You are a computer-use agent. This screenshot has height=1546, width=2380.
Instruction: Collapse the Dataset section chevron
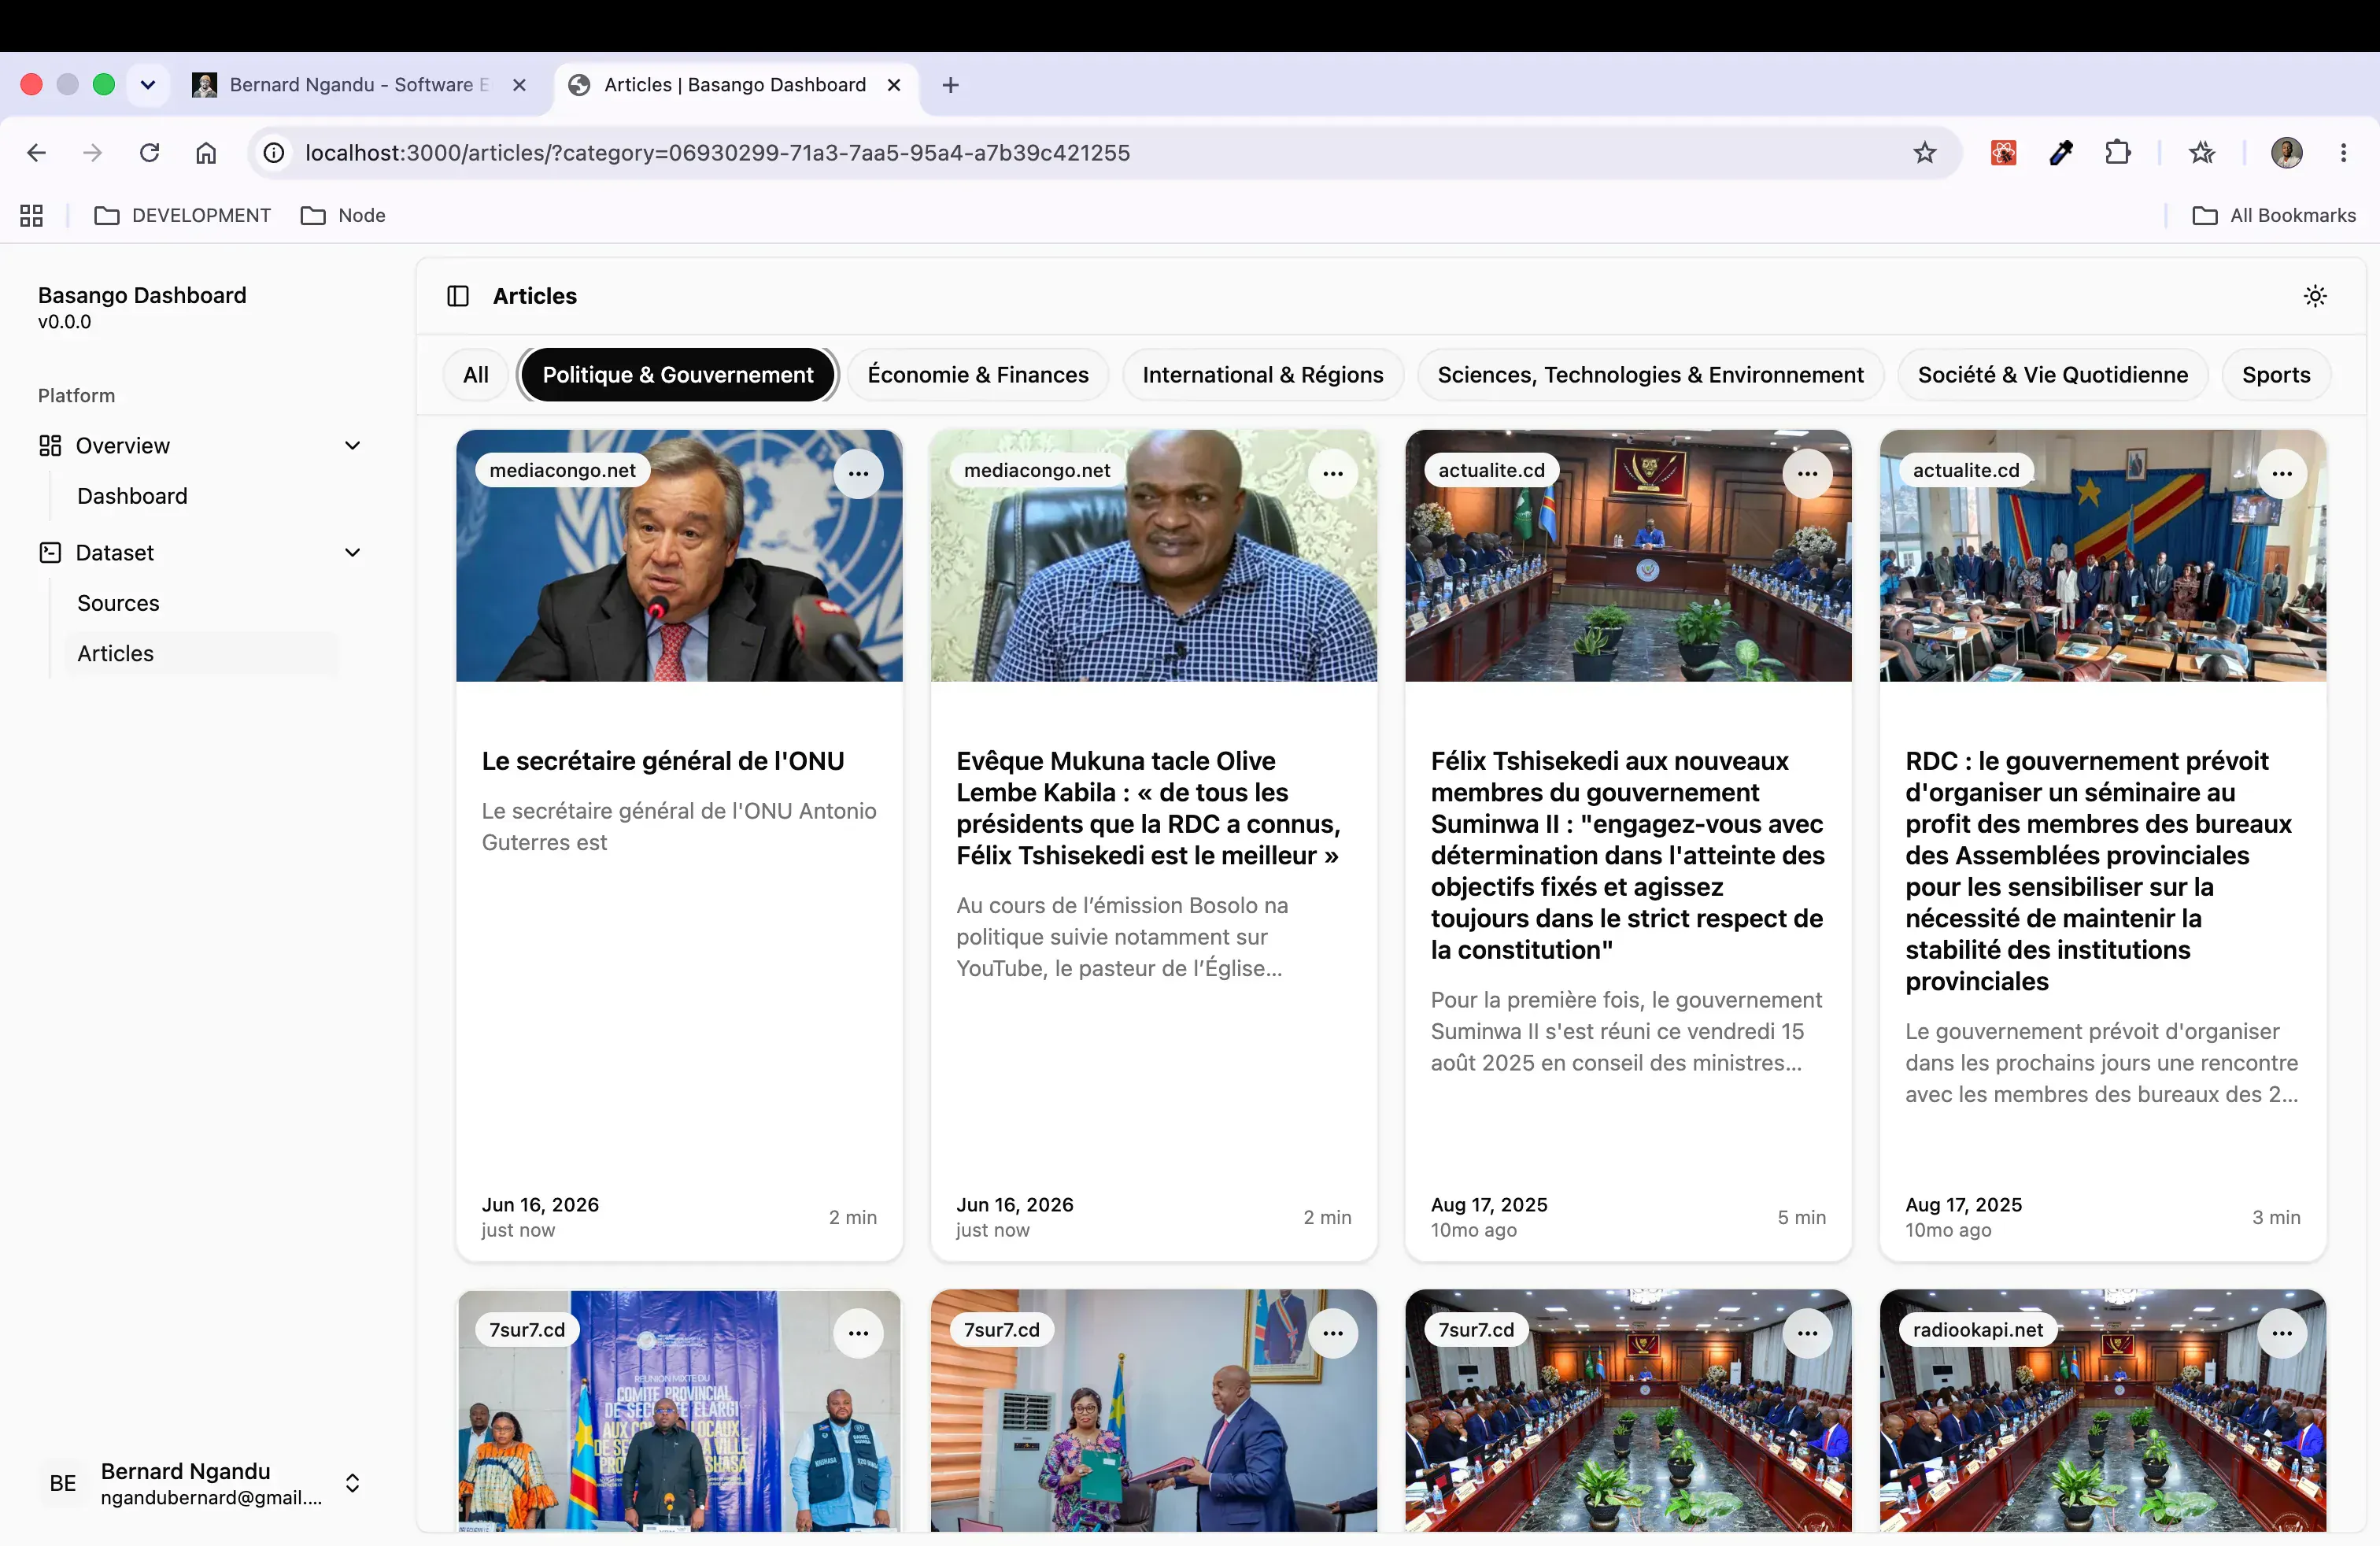352,553
